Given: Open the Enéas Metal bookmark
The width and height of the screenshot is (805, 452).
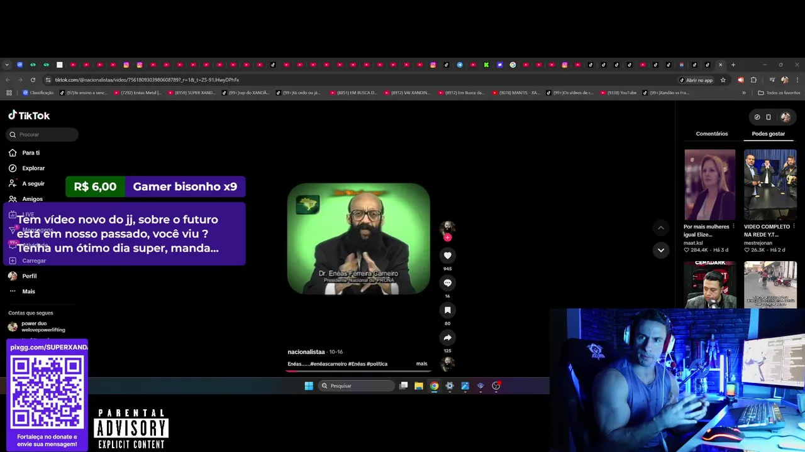Looking at the screenshot, I should (137, 93).
